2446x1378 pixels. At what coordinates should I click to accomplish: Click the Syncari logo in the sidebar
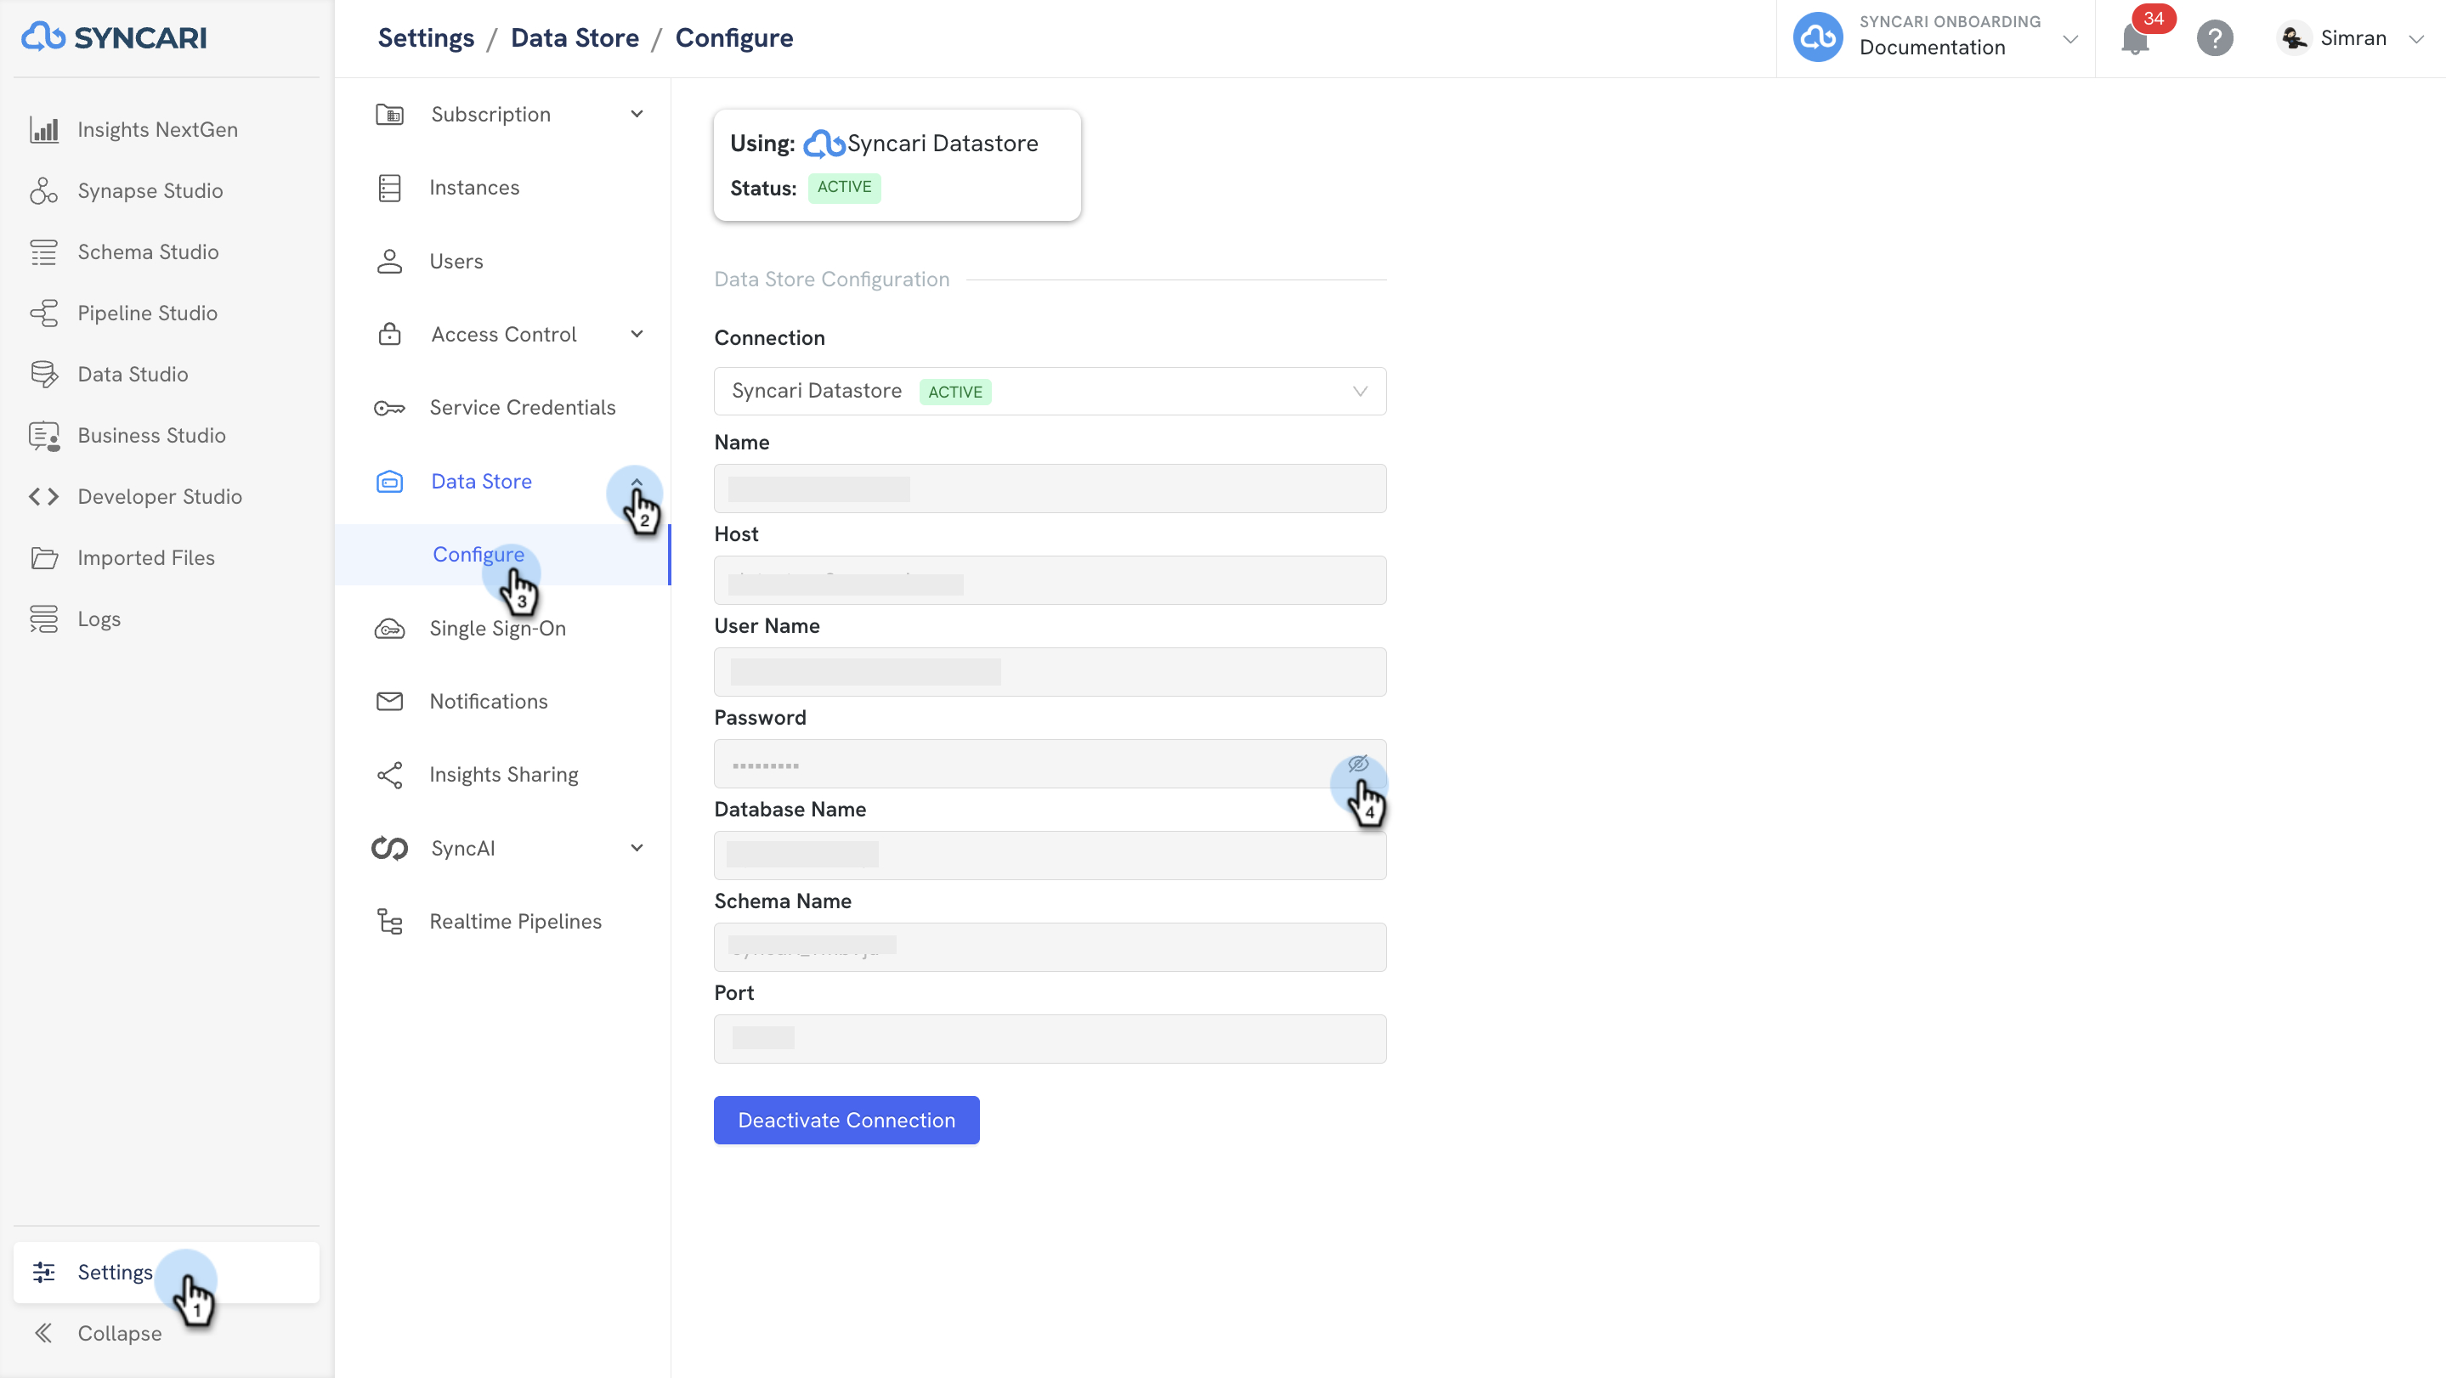[114, 37]
